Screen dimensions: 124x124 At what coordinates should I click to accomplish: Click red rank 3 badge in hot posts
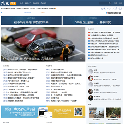point(89,38)
